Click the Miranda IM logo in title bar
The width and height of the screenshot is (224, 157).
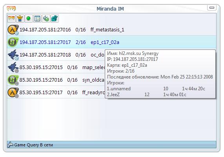click(11, 9)
